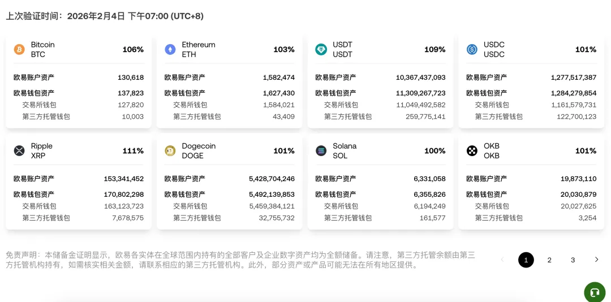Open the Ethereum reserve card title

pyautogui.click(x=199, y=45)
